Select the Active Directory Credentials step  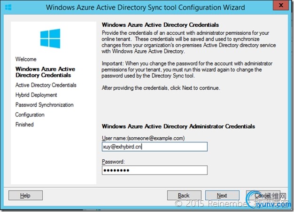(x=46, y=85)
